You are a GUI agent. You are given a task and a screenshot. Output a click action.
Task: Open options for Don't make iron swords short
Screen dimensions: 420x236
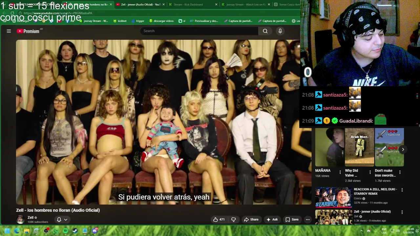[x=400, y=172]
